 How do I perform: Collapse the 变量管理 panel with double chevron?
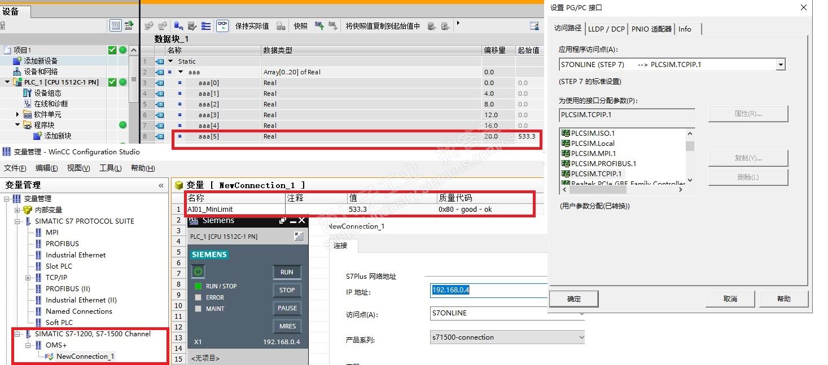(161, 185)
